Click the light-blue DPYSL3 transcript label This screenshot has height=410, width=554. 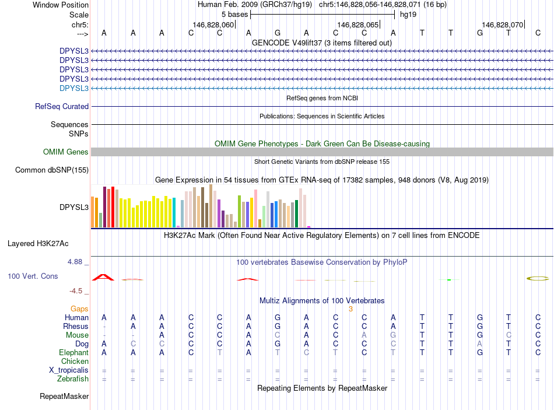(x=74, y=88)
